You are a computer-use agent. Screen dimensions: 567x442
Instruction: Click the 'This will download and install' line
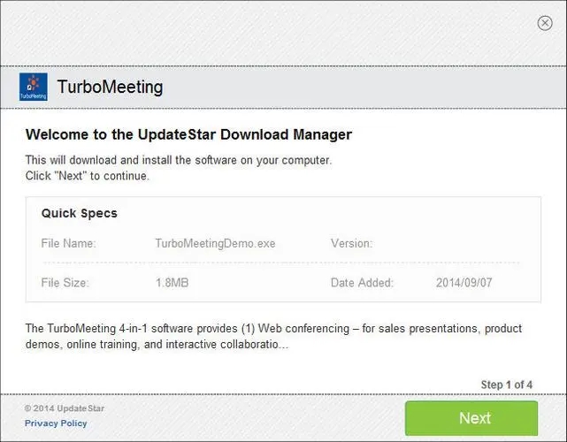coord(178,160)
